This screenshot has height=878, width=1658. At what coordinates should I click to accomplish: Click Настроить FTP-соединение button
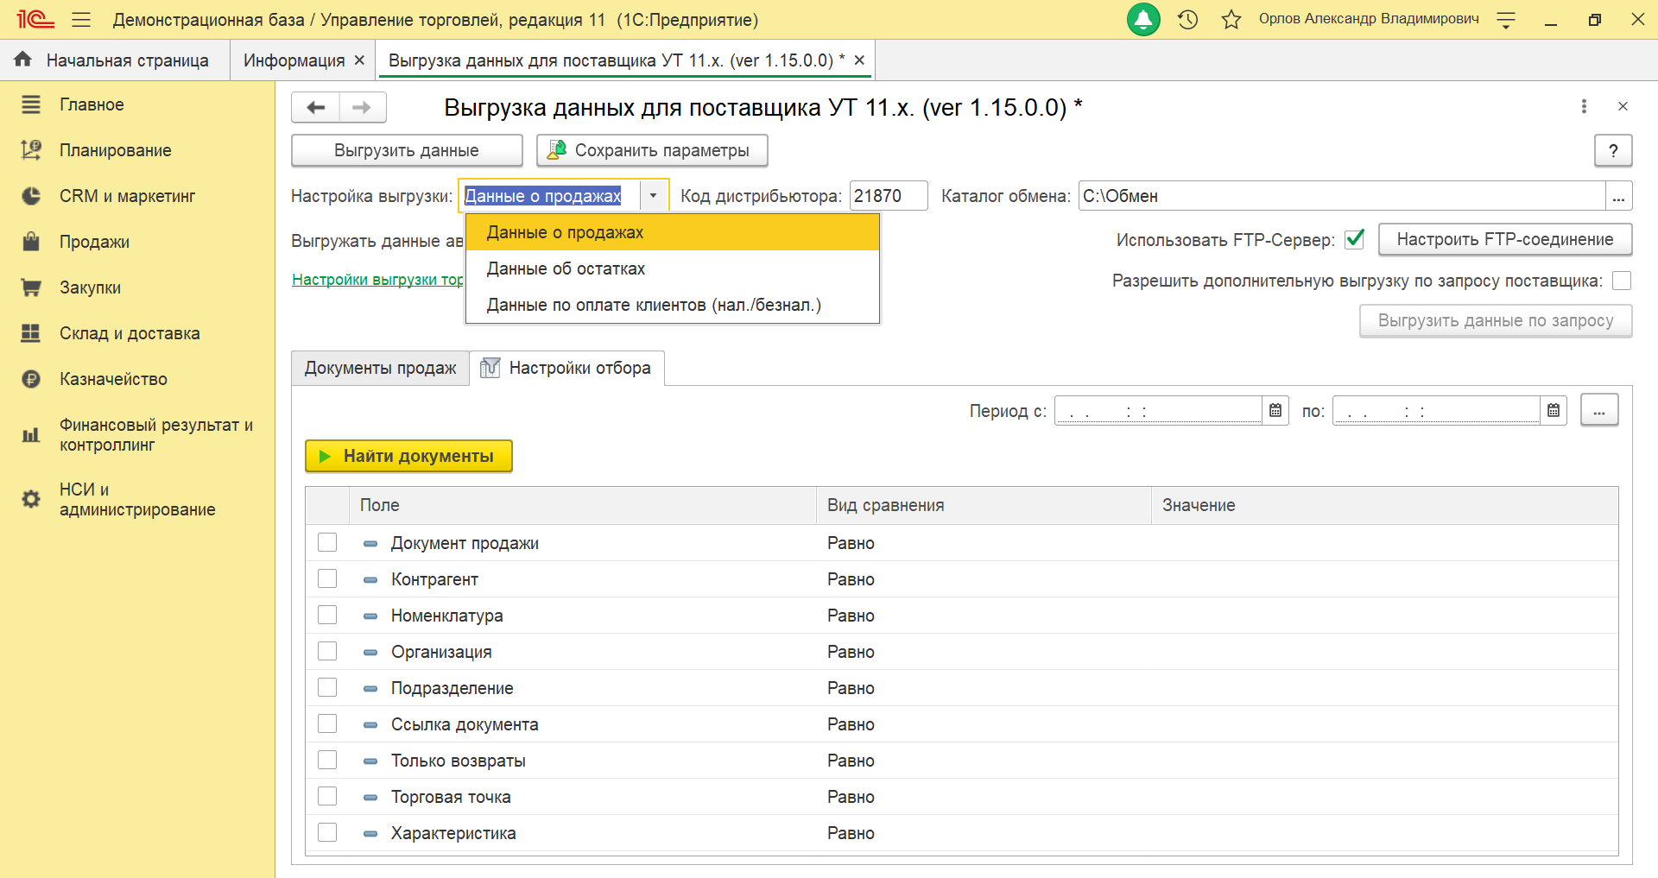point(1505,239)
